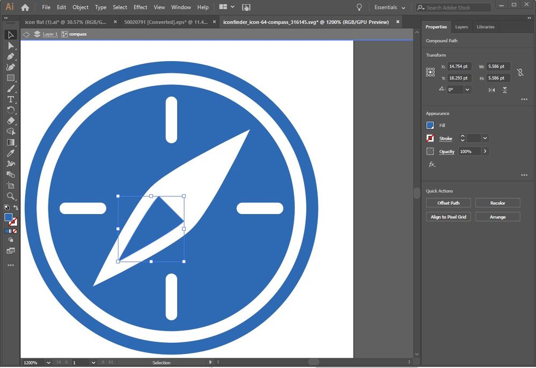Edit toolbar via three dots
This screenshot has height=368, width=536.
tap(11, 265)
